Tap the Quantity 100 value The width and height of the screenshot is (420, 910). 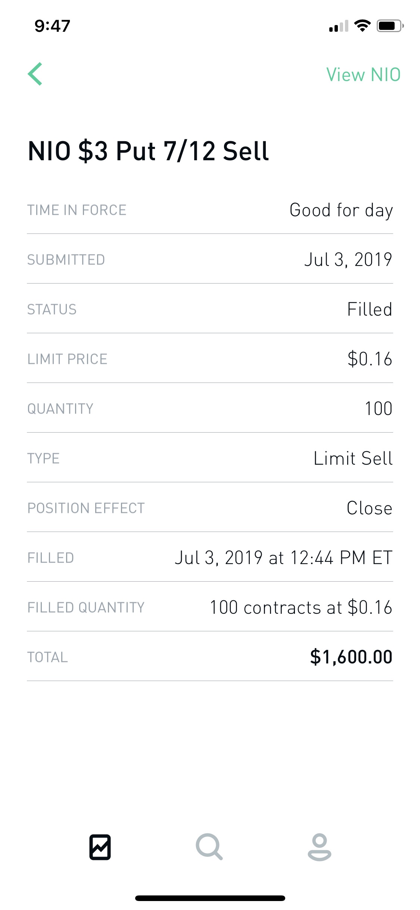click(x=379, y=409)
